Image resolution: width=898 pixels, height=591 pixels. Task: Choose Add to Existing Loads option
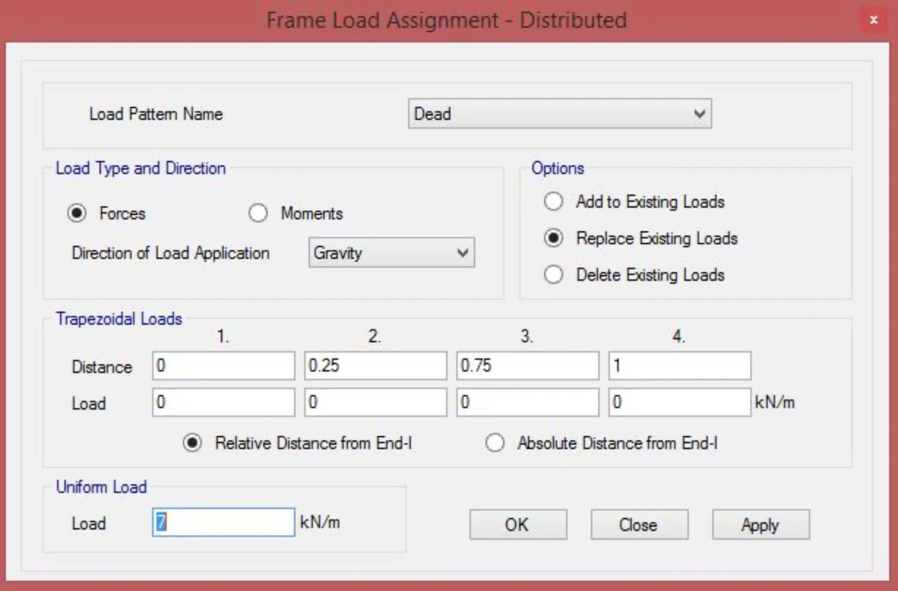553,201
